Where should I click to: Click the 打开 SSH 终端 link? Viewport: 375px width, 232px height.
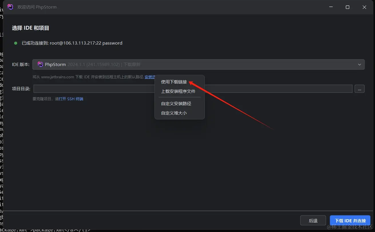71,99
